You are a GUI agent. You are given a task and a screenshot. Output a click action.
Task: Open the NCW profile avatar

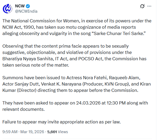[x=8, y=8]
